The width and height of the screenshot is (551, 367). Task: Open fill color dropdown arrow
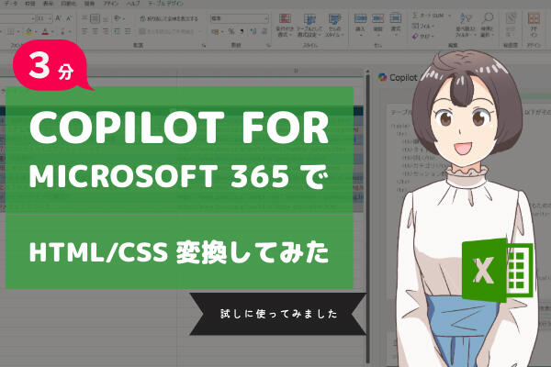point(35,32)
